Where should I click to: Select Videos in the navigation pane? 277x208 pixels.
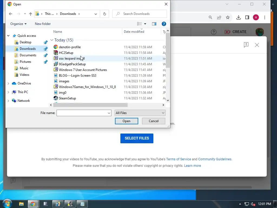[24, 75]
